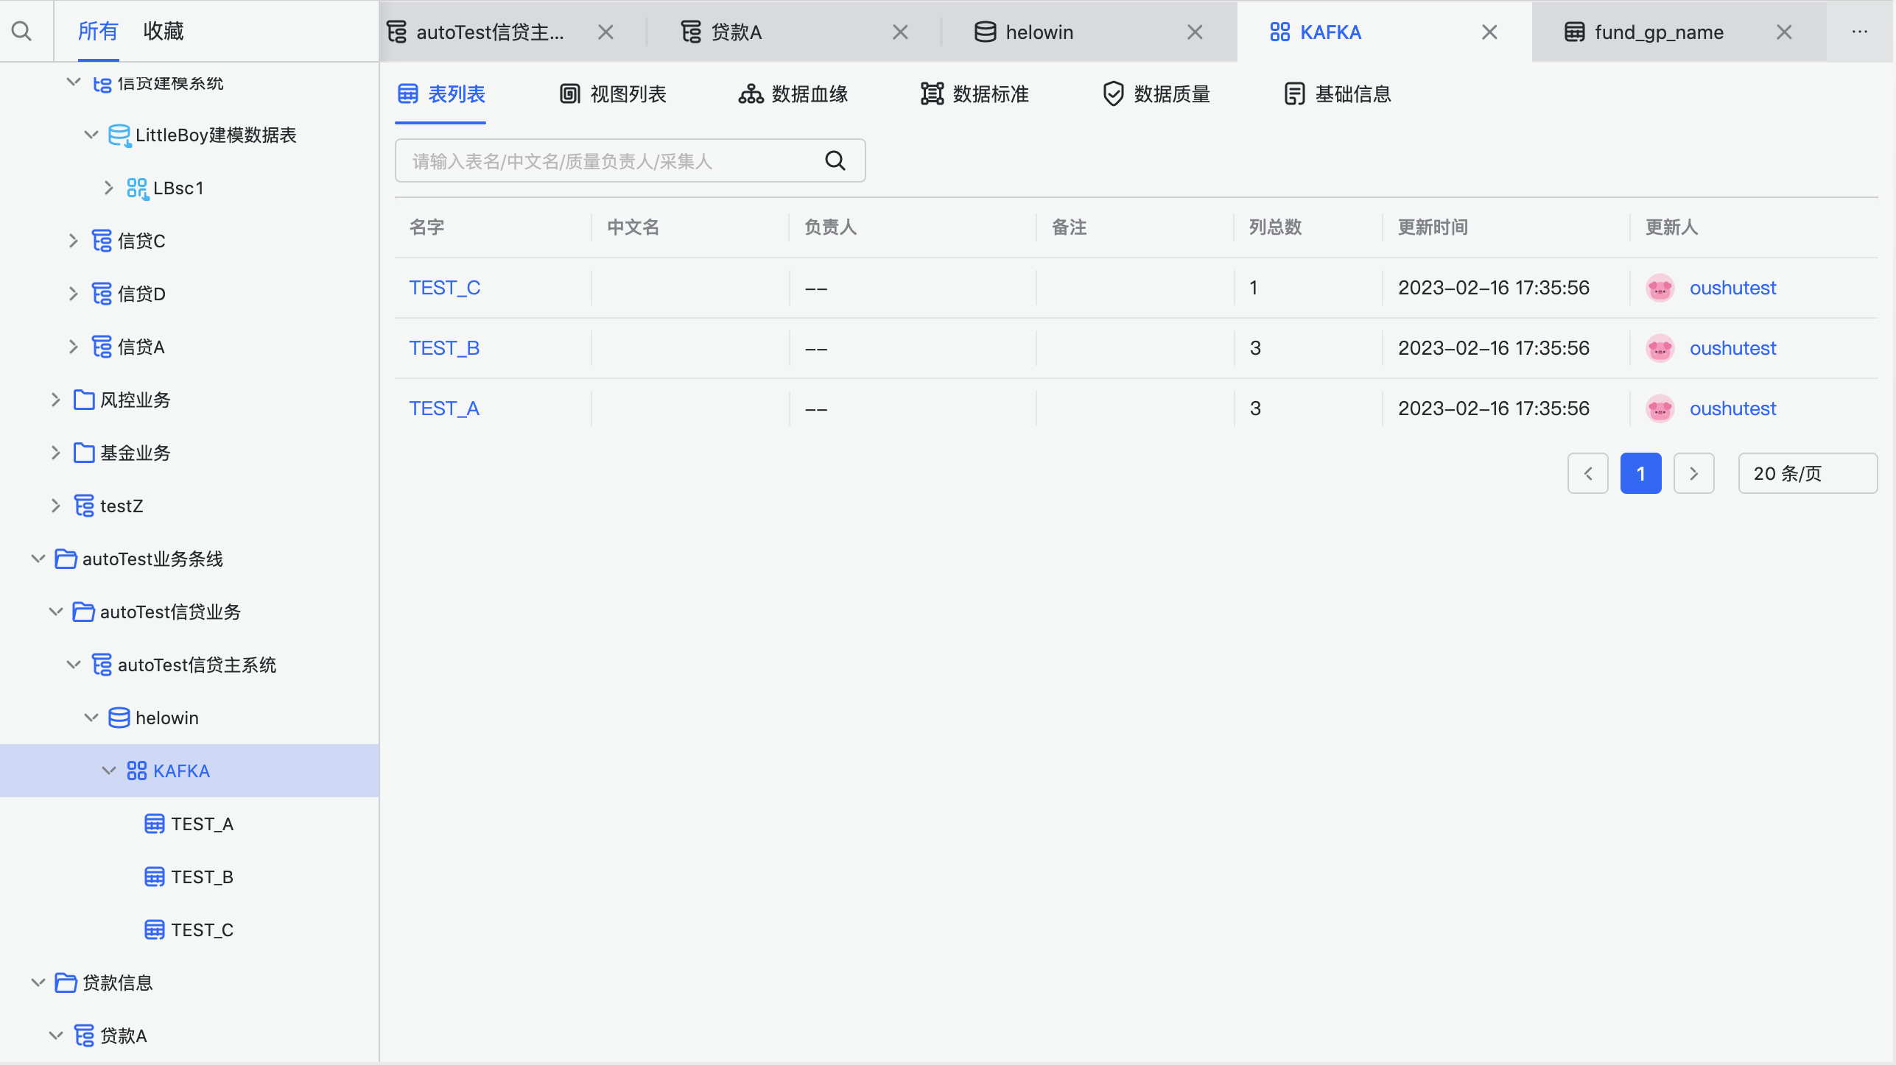
Task: Go to previous page arrow
Action: click(x=1588, y=473)
